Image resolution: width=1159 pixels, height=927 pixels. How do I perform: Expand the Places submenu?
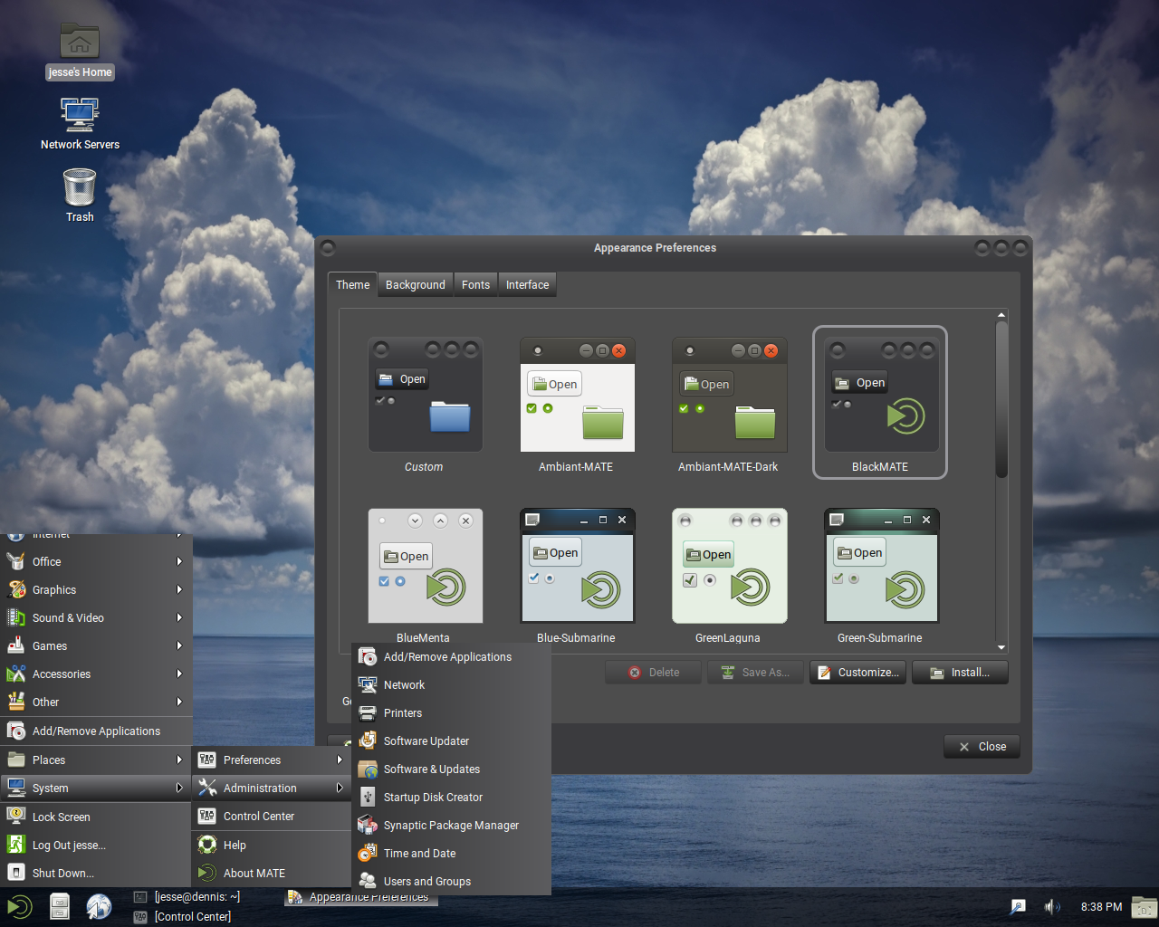(x=95, y=760)
